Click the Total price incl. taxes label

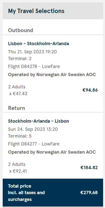26,193
